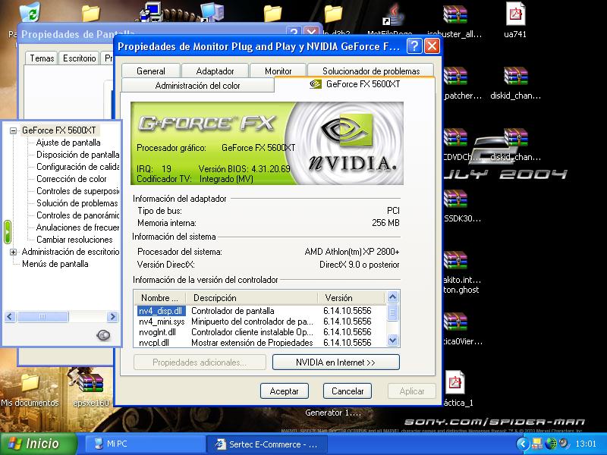Click the globe network tray icon
Image resolution: width=607 pixels, height=455 pixels.
(551, 444)
